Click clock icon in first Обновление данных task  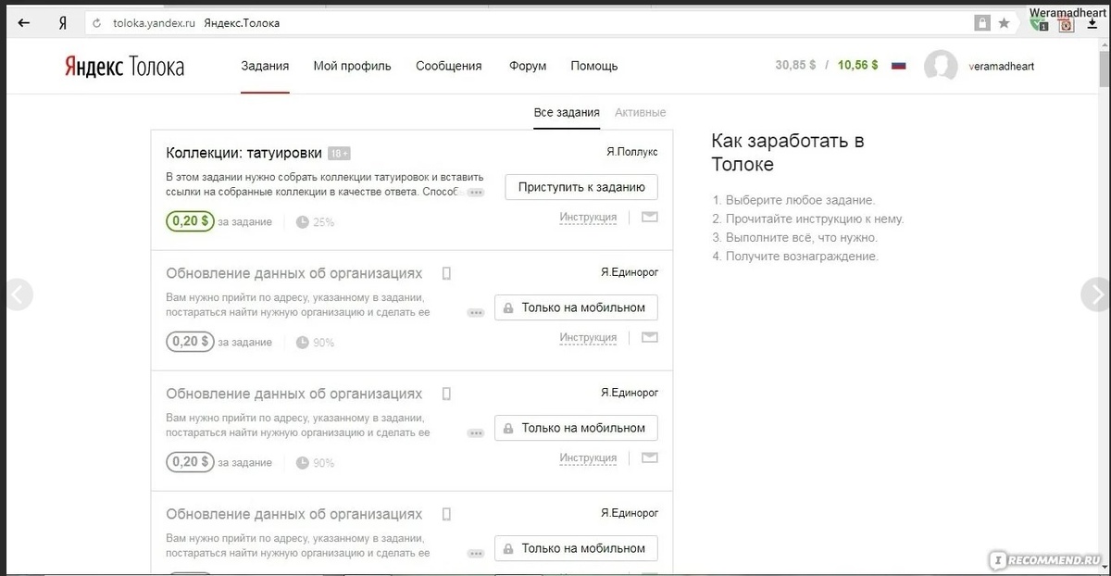[x=303, y=343]
